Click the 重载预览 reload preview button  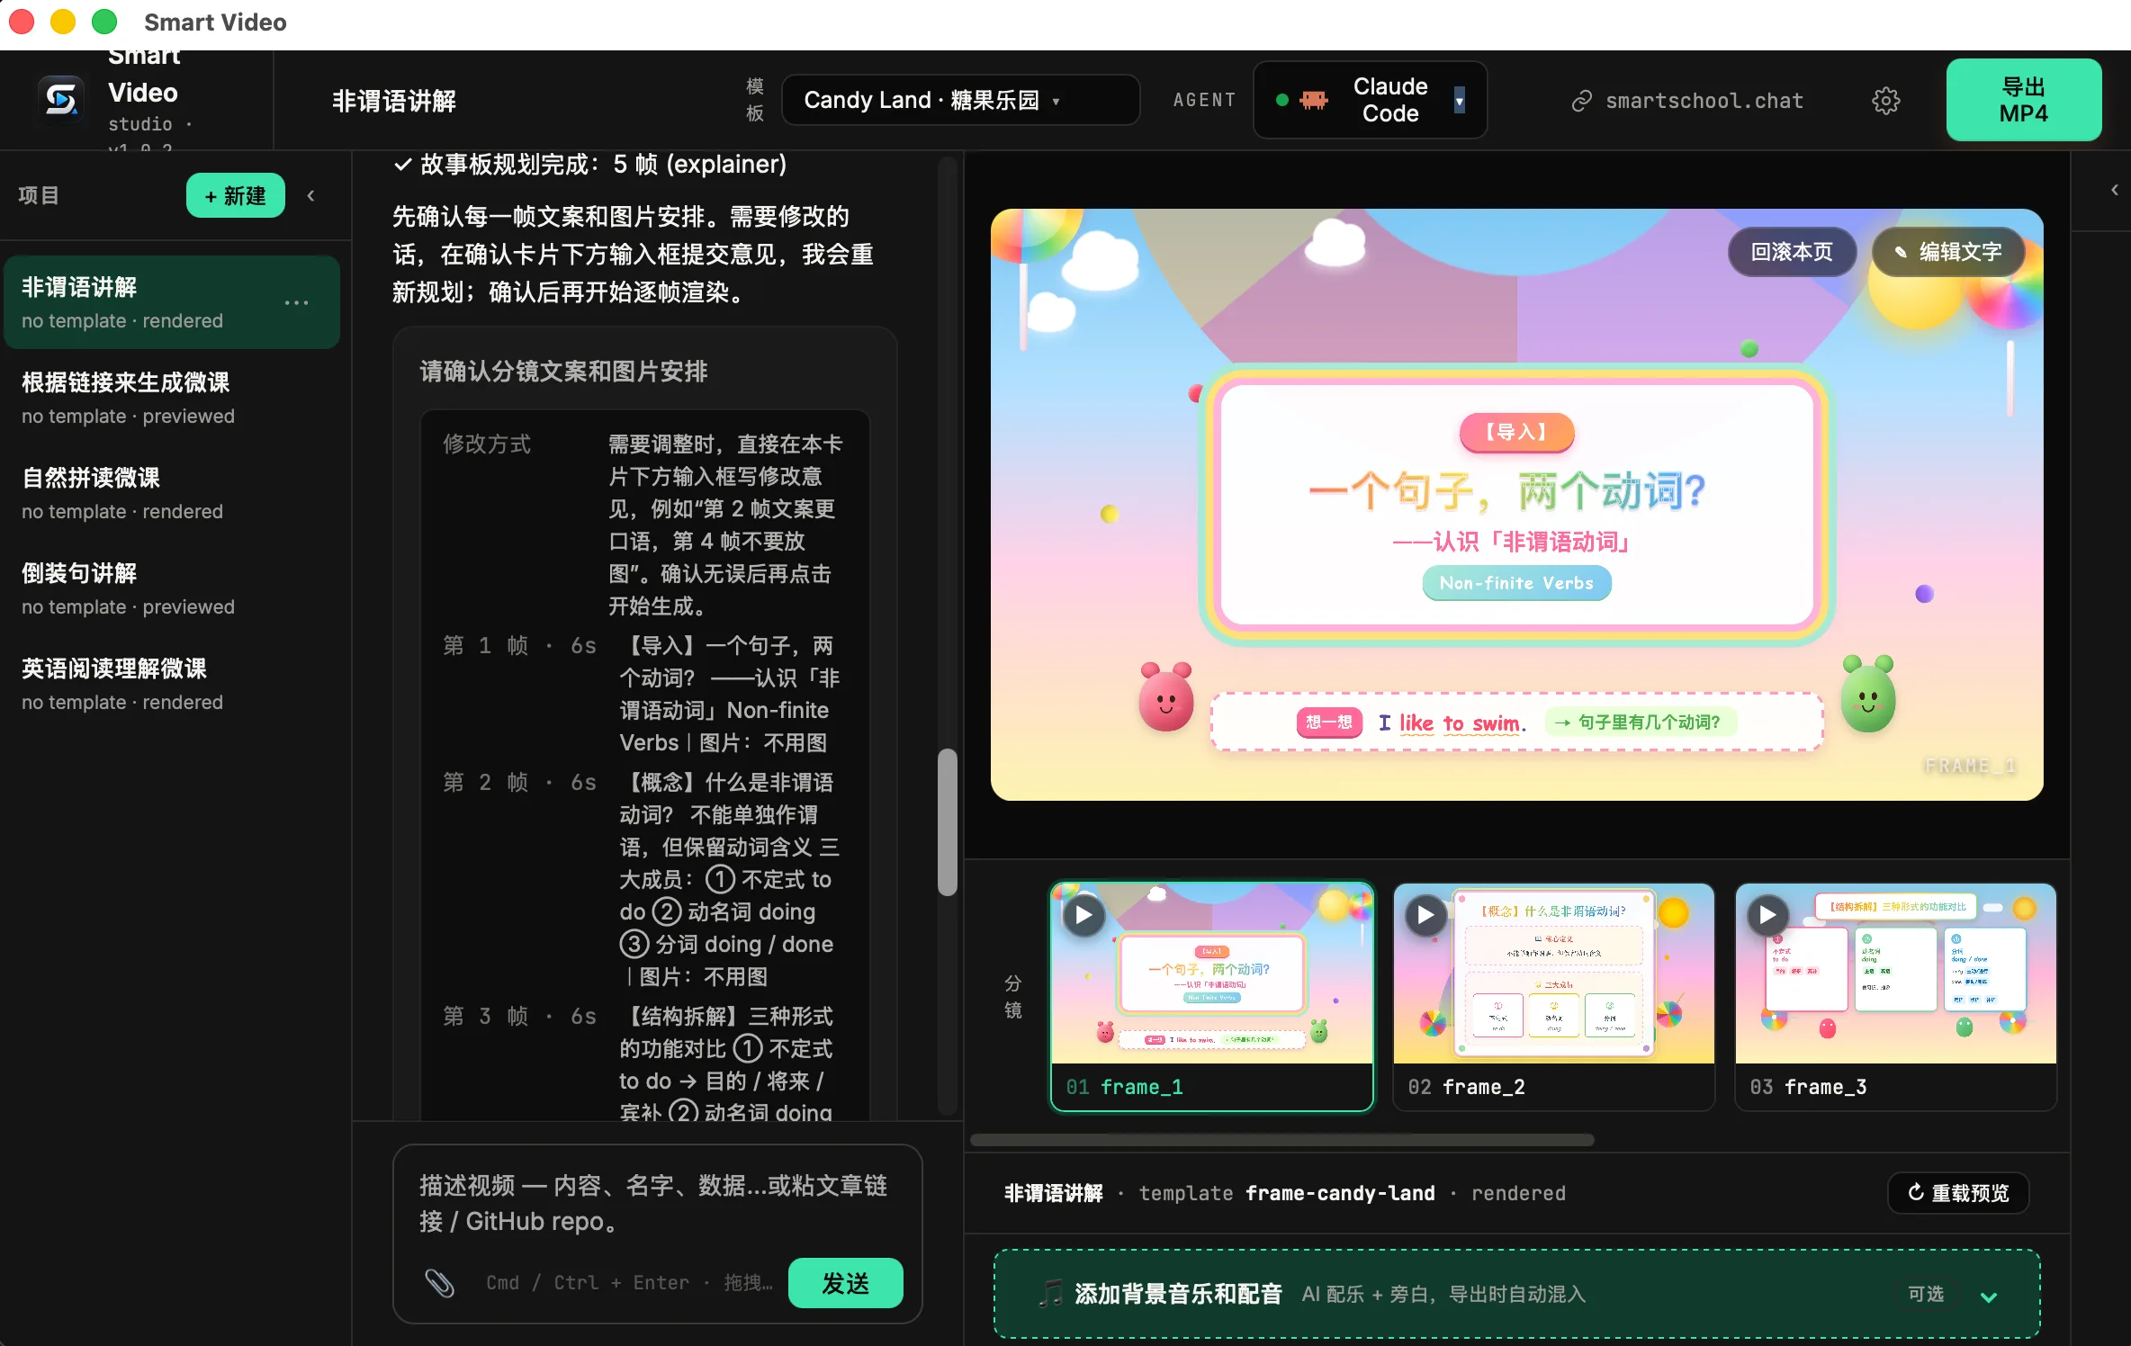tap(1957, 1193)
